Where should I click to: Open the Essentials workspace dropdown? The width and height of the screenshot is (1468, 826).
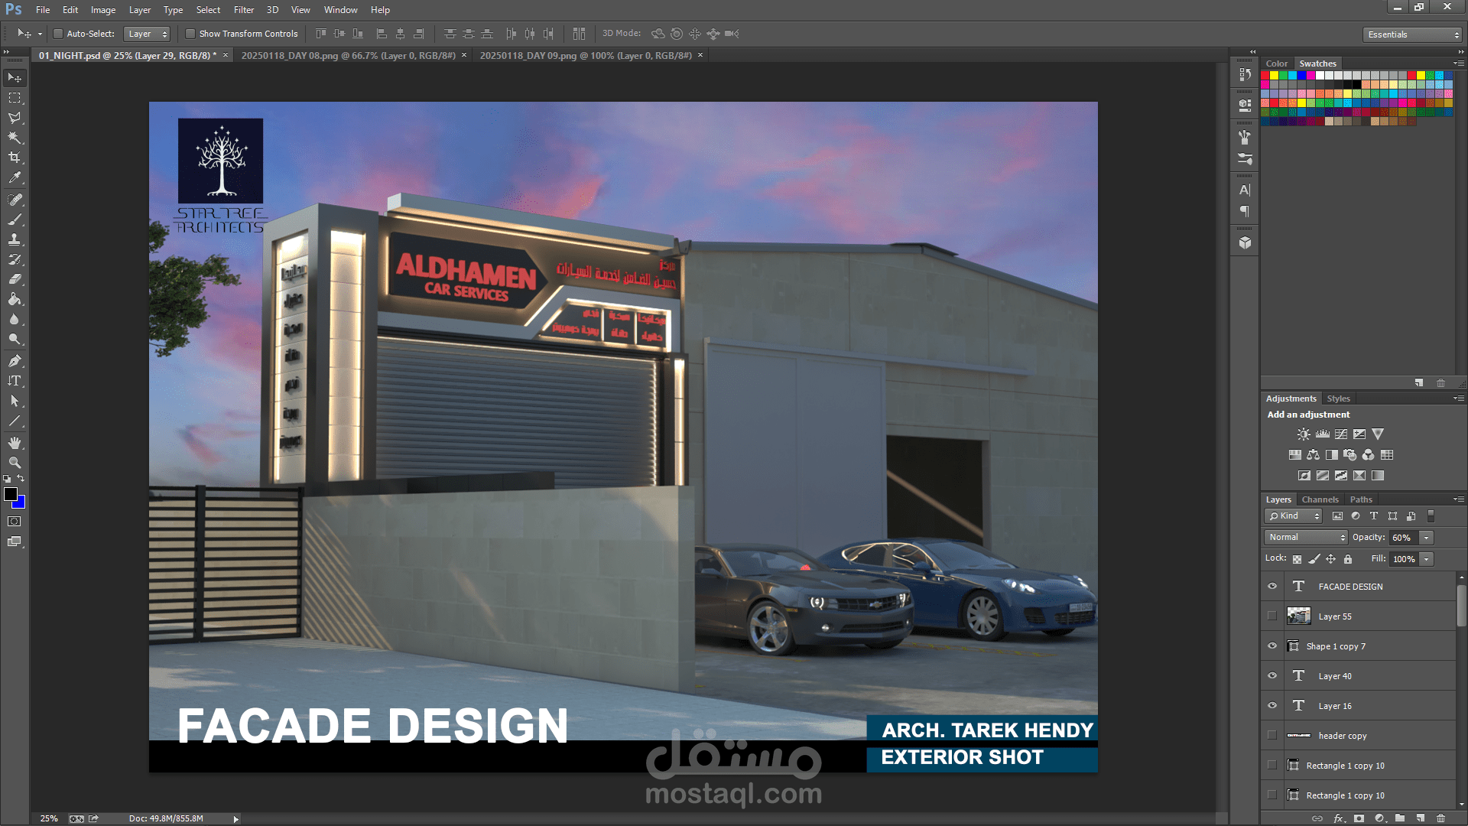[x=1412, y=34]
